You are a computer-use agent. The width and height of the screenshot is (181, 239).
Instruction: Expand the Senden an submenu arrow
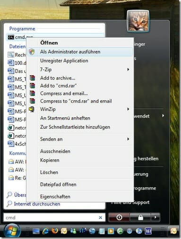[128, 139]
